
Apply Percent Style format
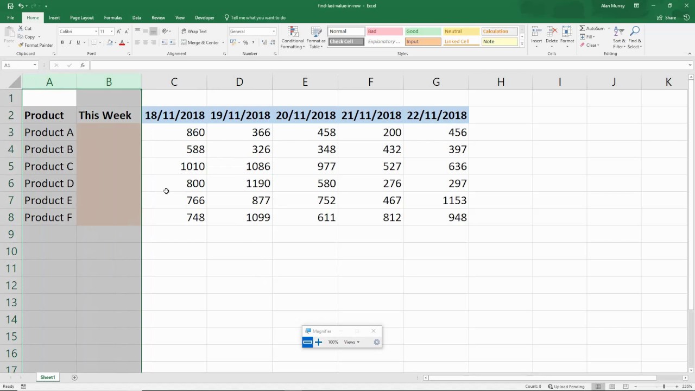(x=245, y=42)
